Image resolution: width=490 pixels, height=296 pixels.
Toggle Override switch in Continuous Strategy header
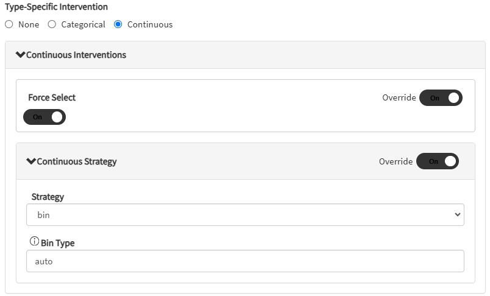[438, 161]
